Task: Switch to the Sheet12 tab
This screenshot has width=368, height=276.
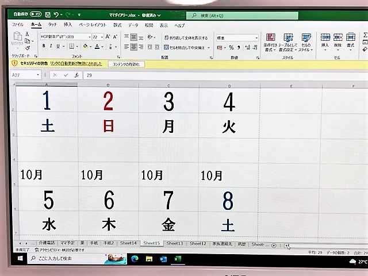Action: [198, 243]
